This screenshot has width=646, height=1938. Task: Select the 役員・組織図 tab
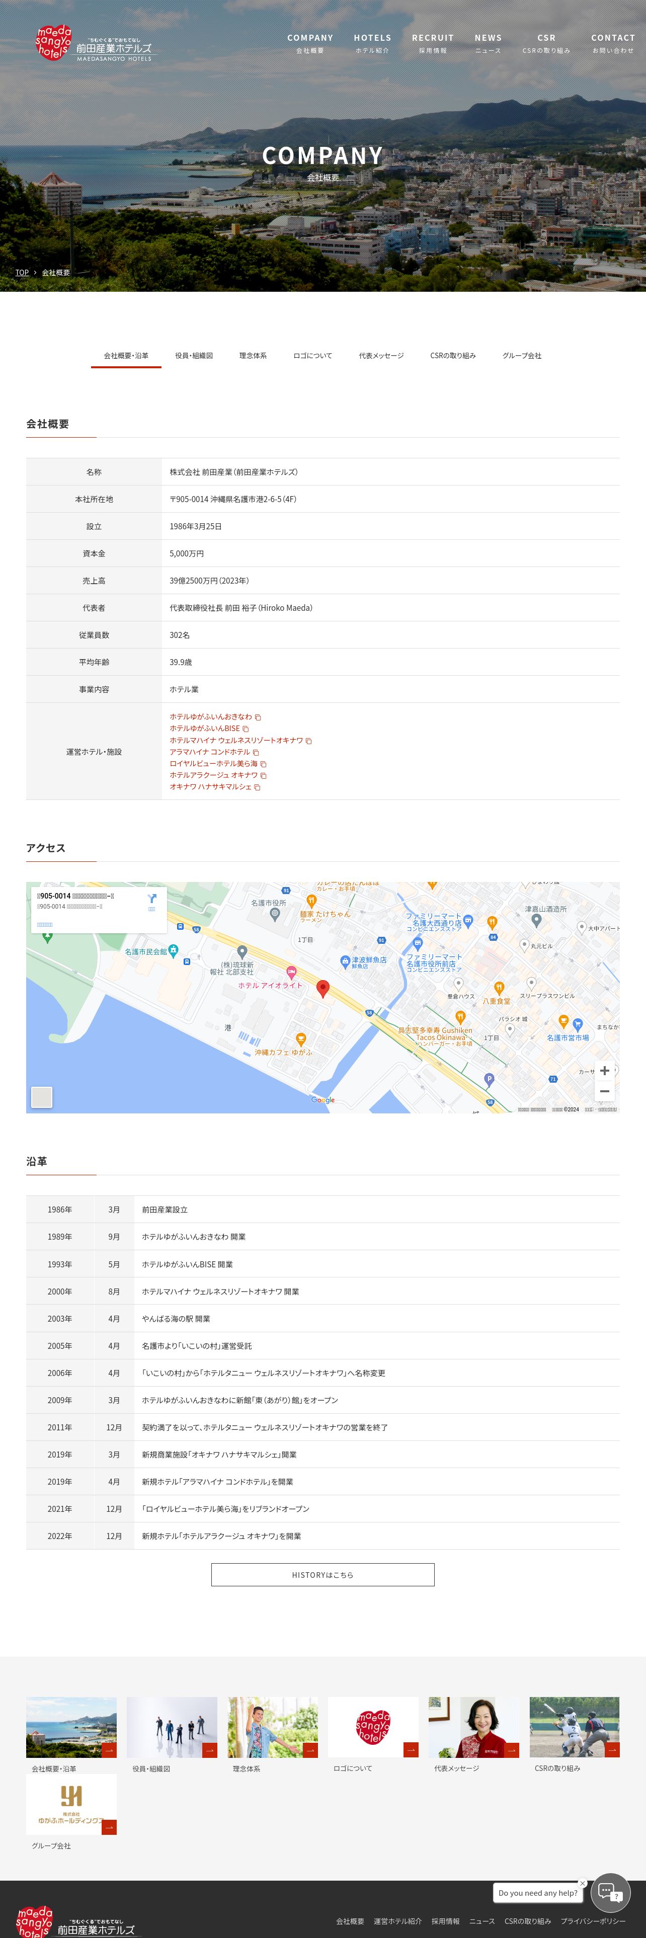[194, 356]
